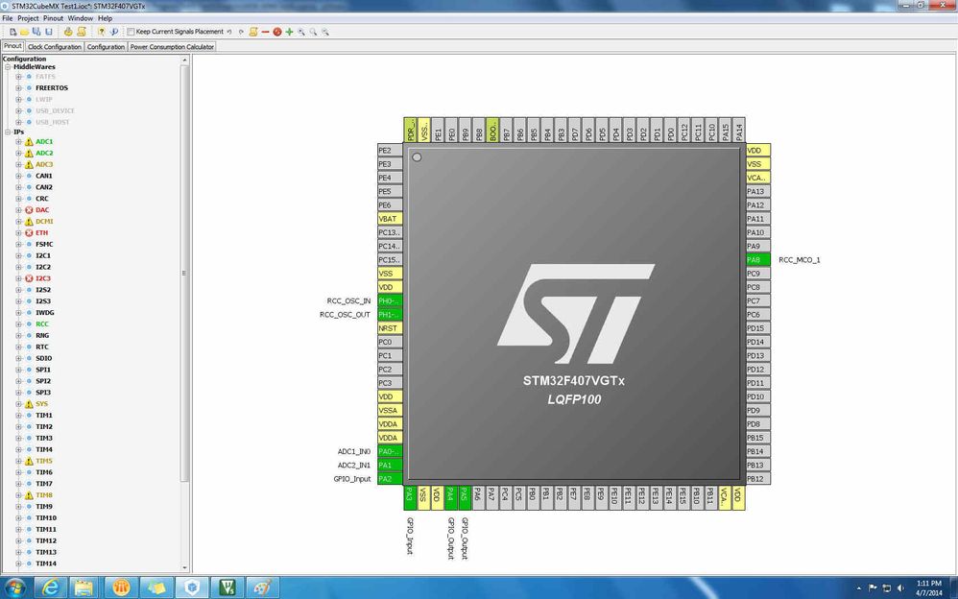This screenshot has width=958, height=599.
Task: Select the USB_DEVICE middleware item
Action: (55, 111)
